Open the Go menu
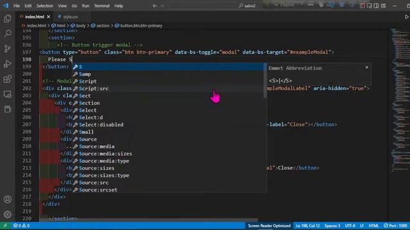The image size is (410, 230). pos(74,6)
